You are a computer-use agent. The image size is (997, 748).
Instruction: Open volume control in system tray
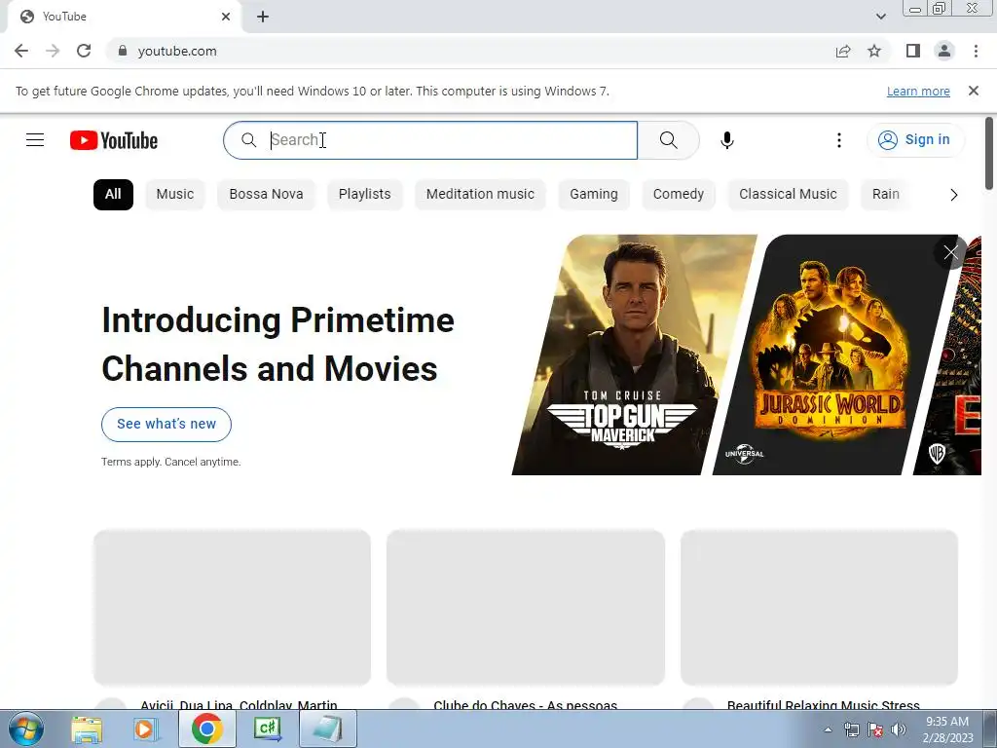pyautogui.click(x=899, y=729)
